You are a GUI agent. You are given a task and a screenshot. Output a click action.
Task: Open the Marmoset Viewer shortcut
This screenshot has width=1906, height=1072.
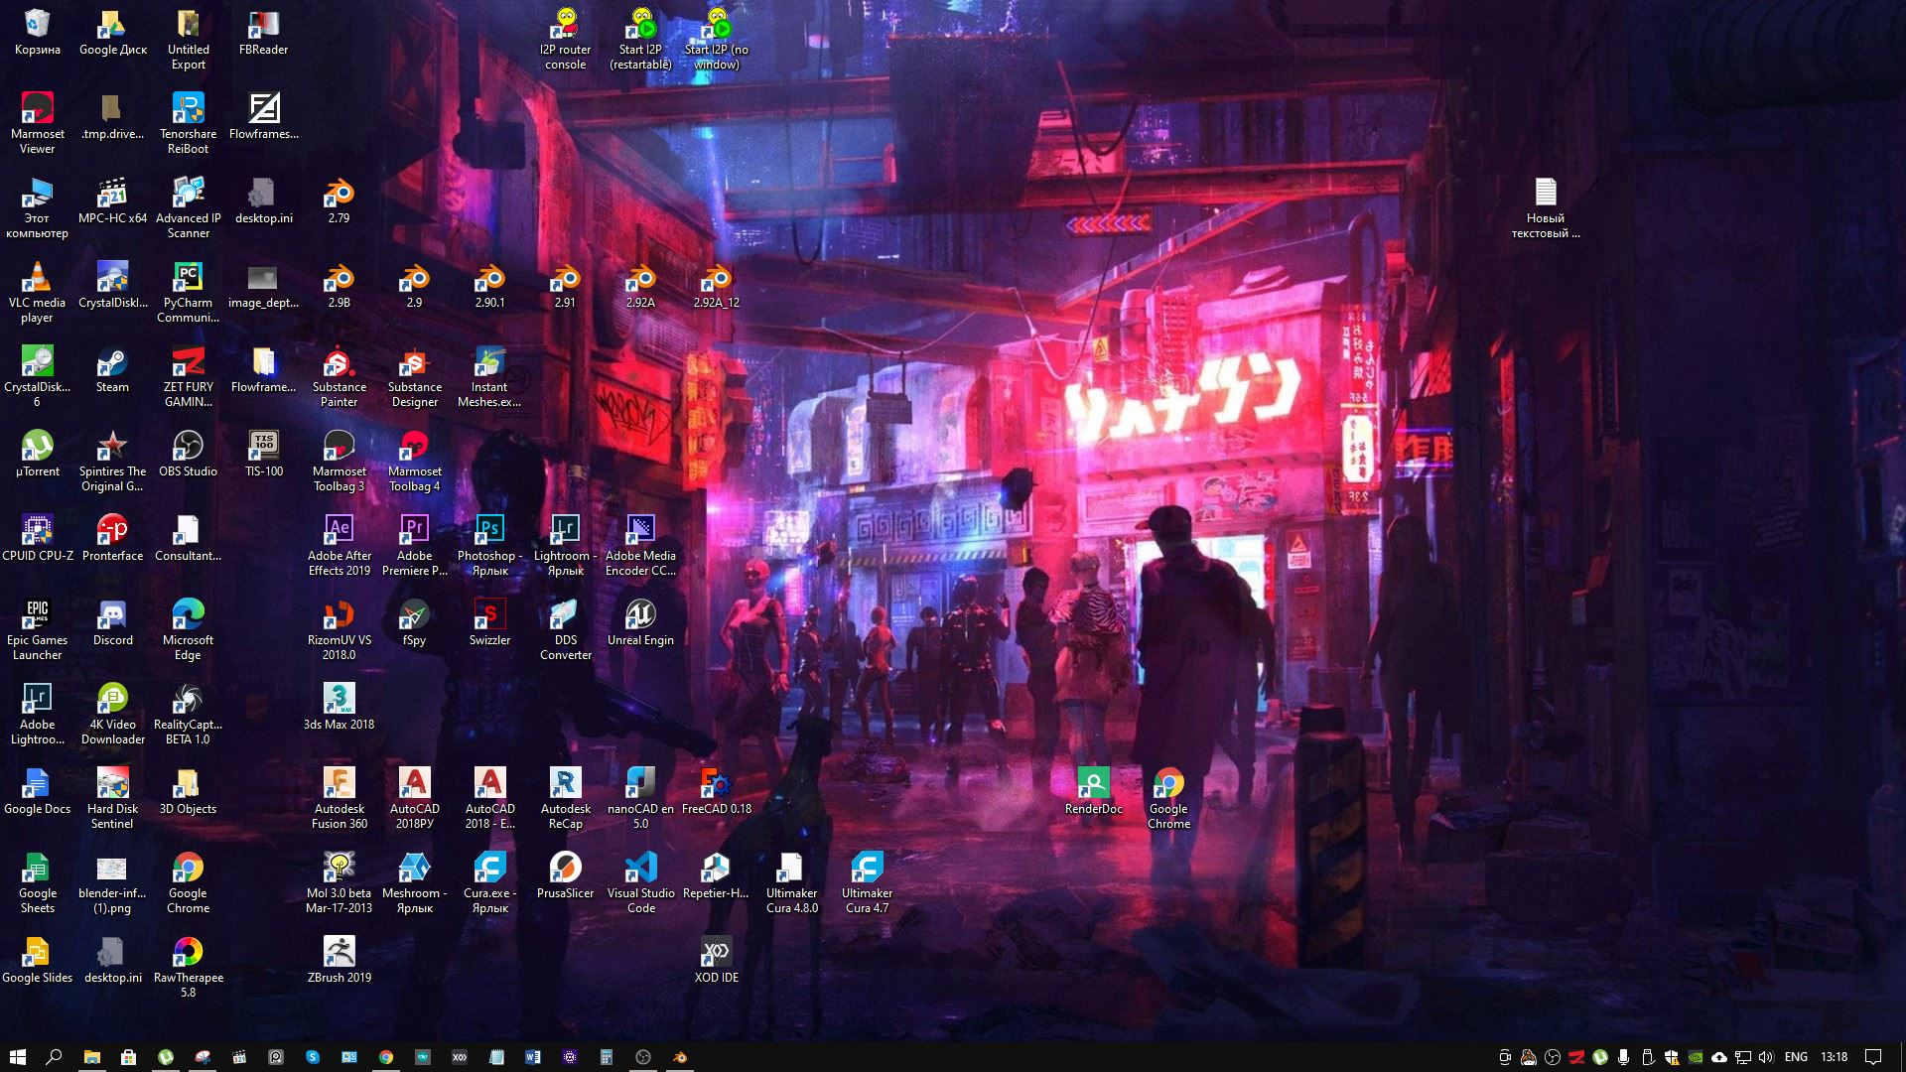[x=37, y=123]
